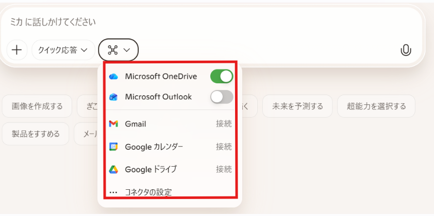Viewport: 434px width, 216px height.
Task: Click 接続 next to Google カレンダー
Action: tap(224, 147)
